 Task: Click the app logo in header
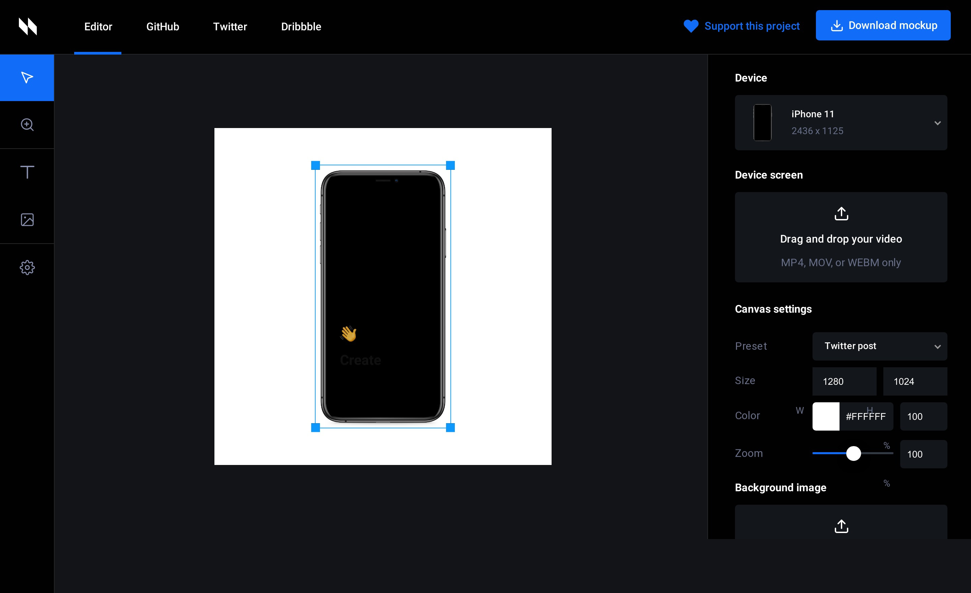click(x=28, y=26)
